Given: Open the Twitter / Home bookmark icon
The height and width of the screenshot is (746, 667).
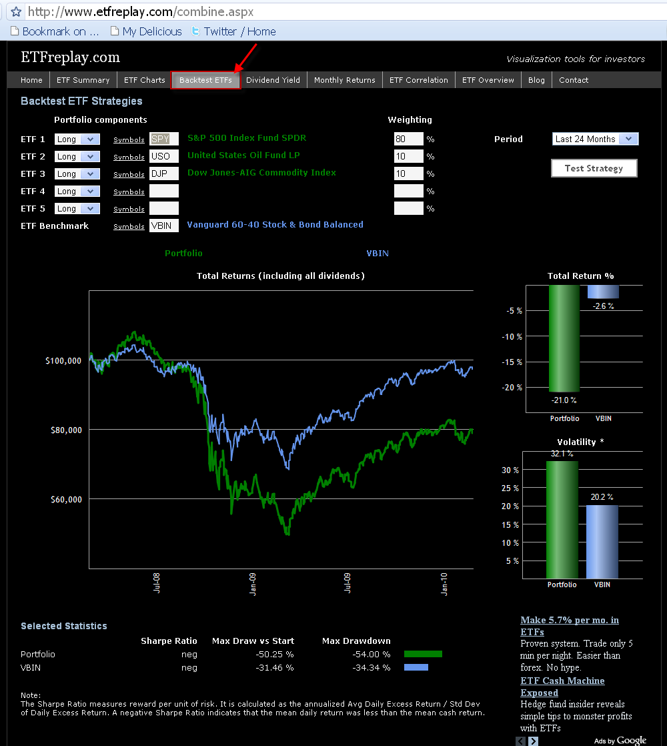Looking at the screenshot, I should coord(195,31).
